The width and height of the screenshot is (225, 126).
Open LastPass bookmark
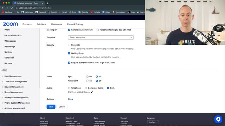tap(7, 12)
